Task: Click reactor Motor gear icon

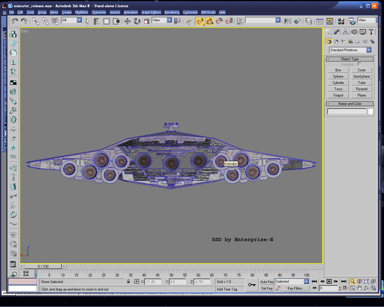Action: click(13, 120)
